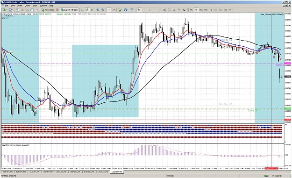Switch to the EURJPY,M5 chart tab
Image resolution: width=292 pixels, height=178 pixels.
pos(21,172)
